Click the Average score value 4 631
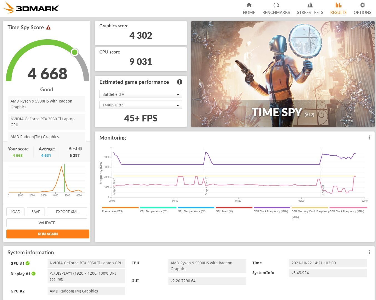The height and width of the screenshot is (300, 376). pyautogui.click(x=46, y=155)
